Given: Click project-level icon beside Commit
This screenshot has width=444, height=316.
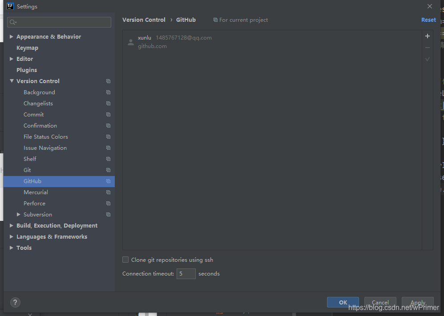Looking at the screenshot, I should click(108, 115).
